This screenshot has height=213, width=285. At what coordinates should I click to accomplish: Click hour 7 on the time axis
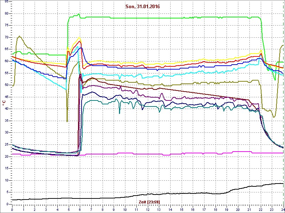pyautogui.click(x=91, y=209)
